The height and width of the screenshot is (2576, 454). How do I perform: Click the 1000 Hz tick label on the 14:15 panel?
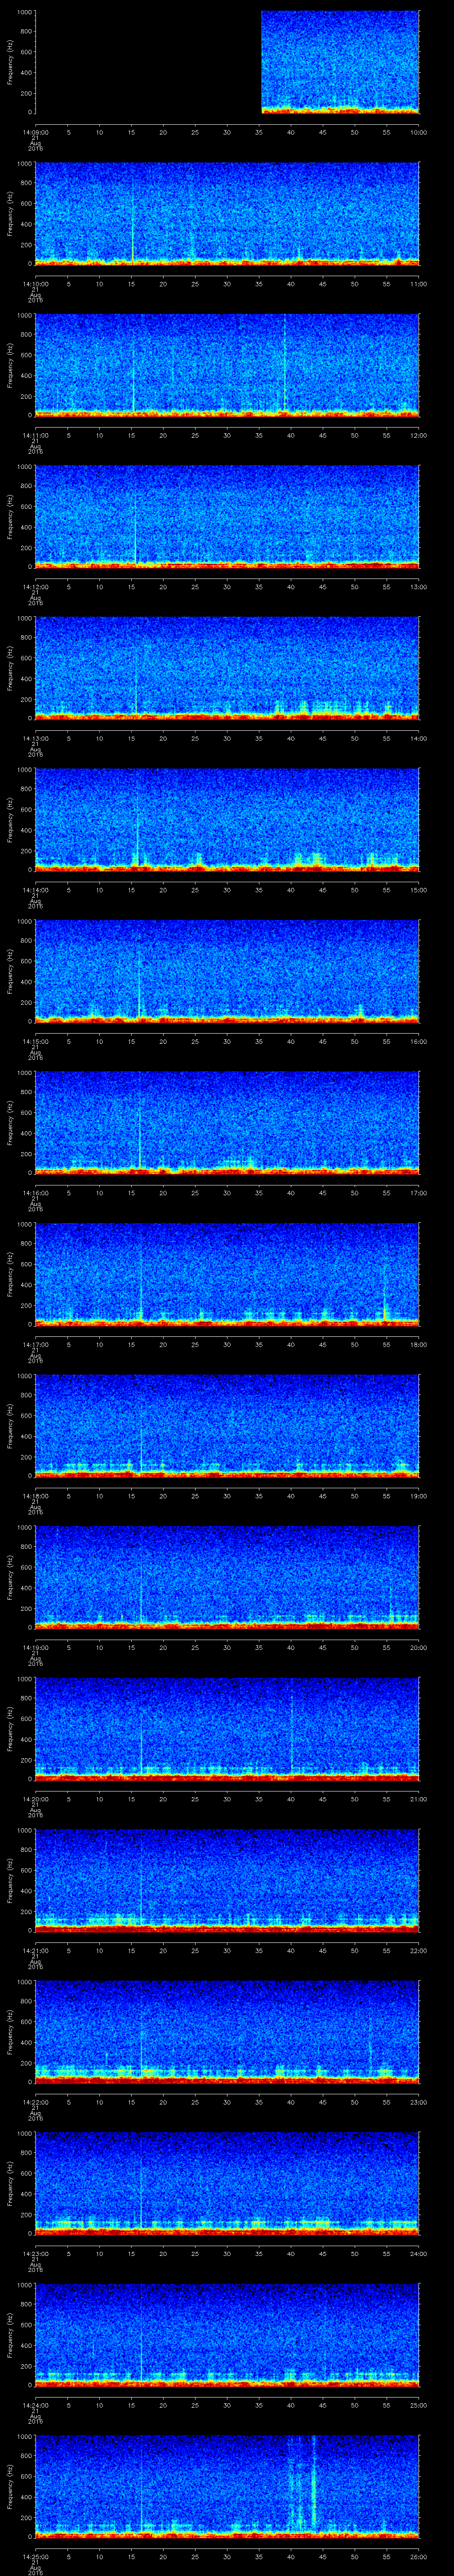tap(23, 921)
